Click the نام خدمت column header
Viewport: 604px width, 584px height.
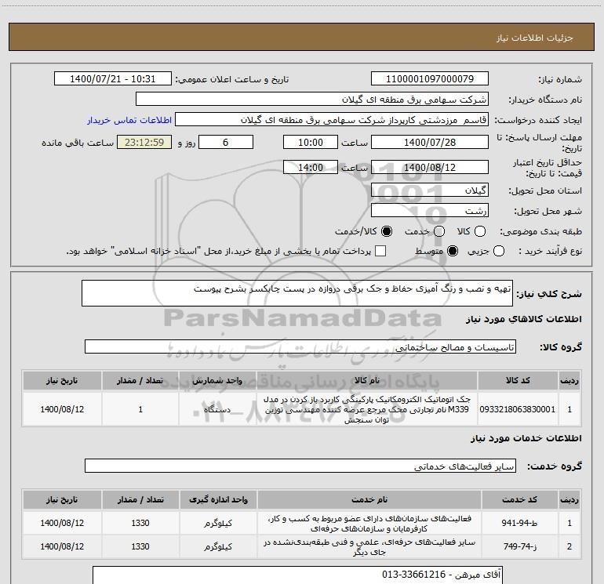coord(369,499)
